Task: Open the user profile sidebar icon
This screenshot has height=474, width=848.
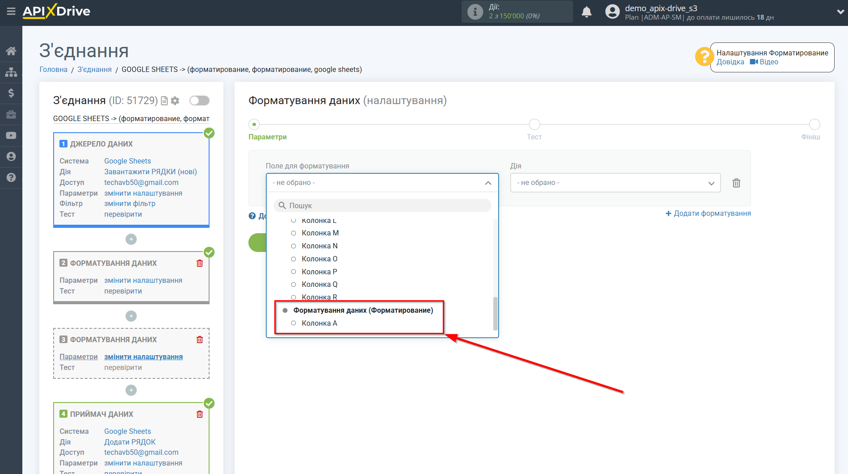Action: click(x=11, y=156)
